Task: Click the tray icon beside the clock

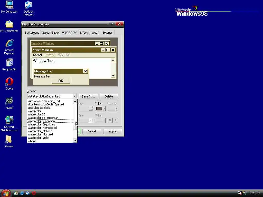Action: 245,193
